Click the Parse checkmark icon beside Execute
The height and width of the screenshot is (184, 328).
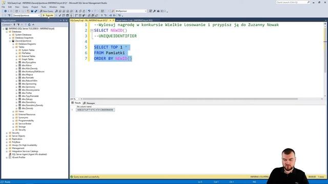[x=60, y=15]
